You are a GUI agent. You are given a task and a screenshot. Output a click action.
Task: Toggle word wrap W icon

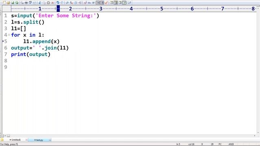coord(93,3)
